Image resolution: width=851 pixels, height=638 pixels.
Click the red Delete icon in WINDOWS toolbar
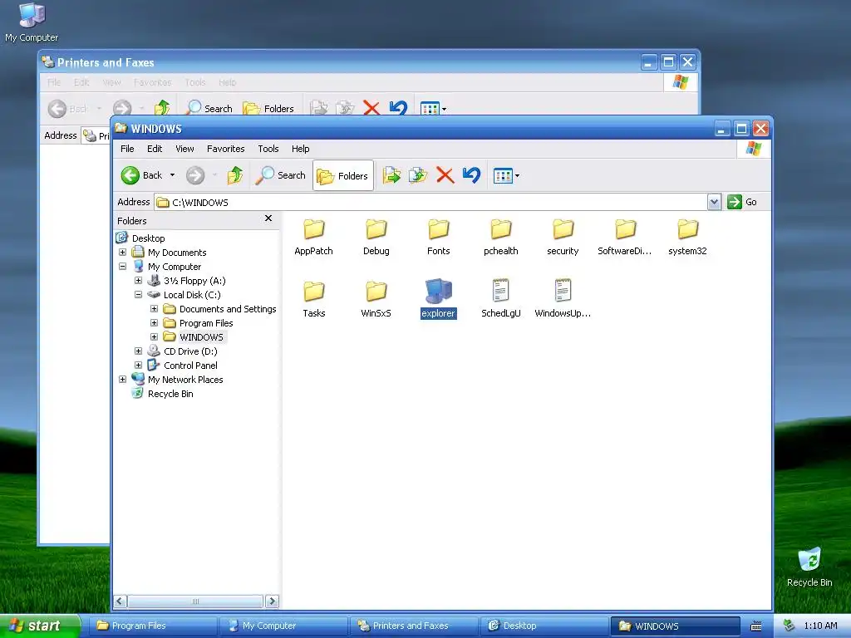[445, 175]
